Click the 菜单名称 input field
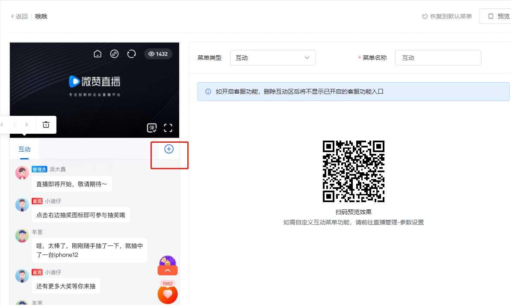 (x=438, y=58)
